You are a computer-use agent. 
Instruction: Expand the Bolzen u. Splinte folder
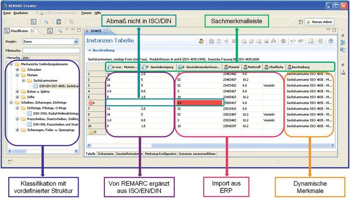click(17, 91)
